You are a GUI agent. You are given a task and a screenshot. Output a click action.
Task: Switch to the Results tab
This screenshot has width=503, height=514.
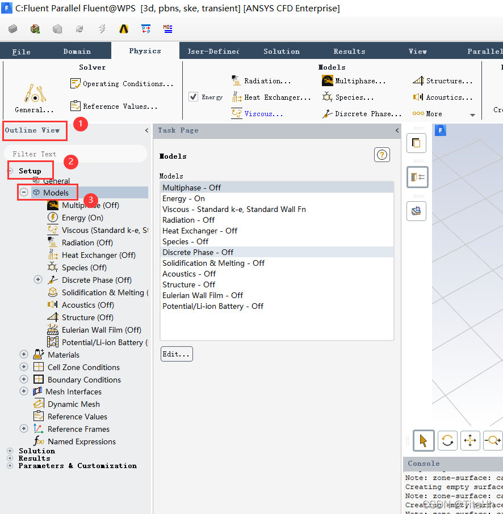point(349,52)
